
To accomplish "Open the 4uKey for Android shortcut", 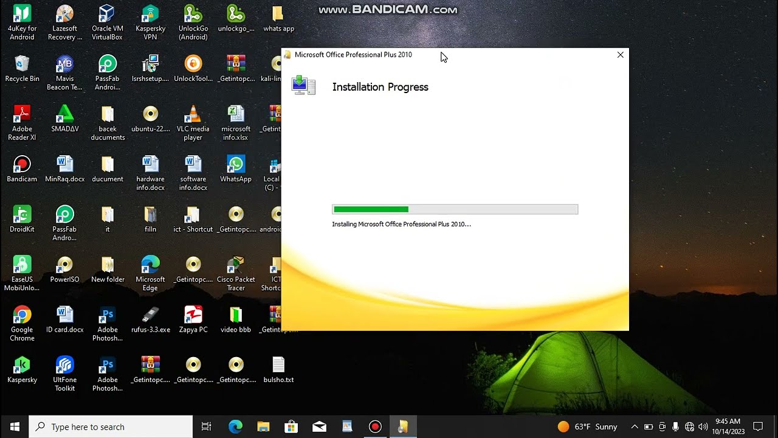I will point(22,23).
